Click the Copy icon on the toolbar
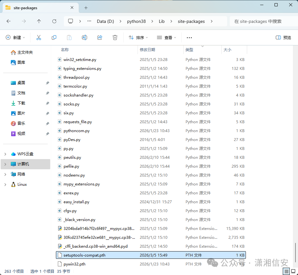 click(x=54, y=37)
